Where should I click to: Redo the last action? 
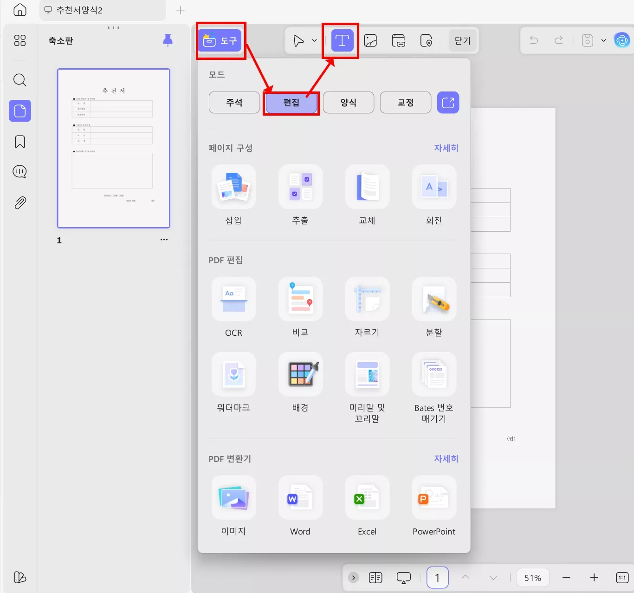[x=559, y=40]
